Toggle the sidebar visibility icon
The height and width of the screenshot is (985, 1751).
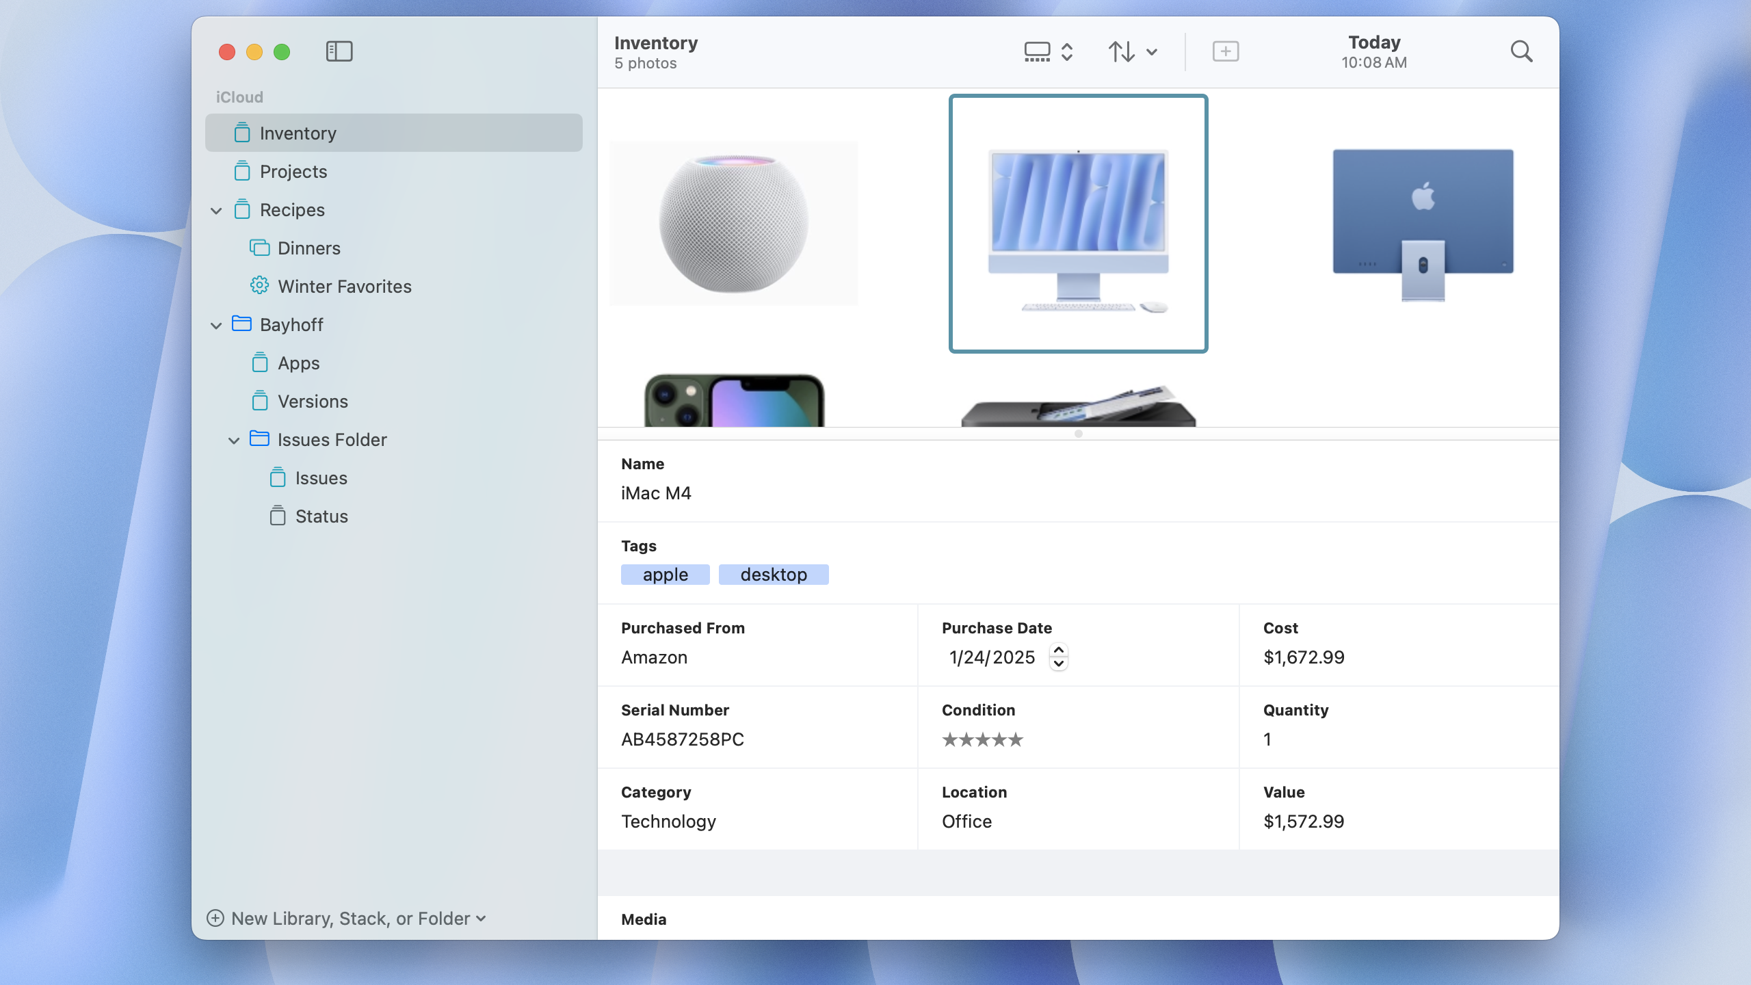pos(339,51)
